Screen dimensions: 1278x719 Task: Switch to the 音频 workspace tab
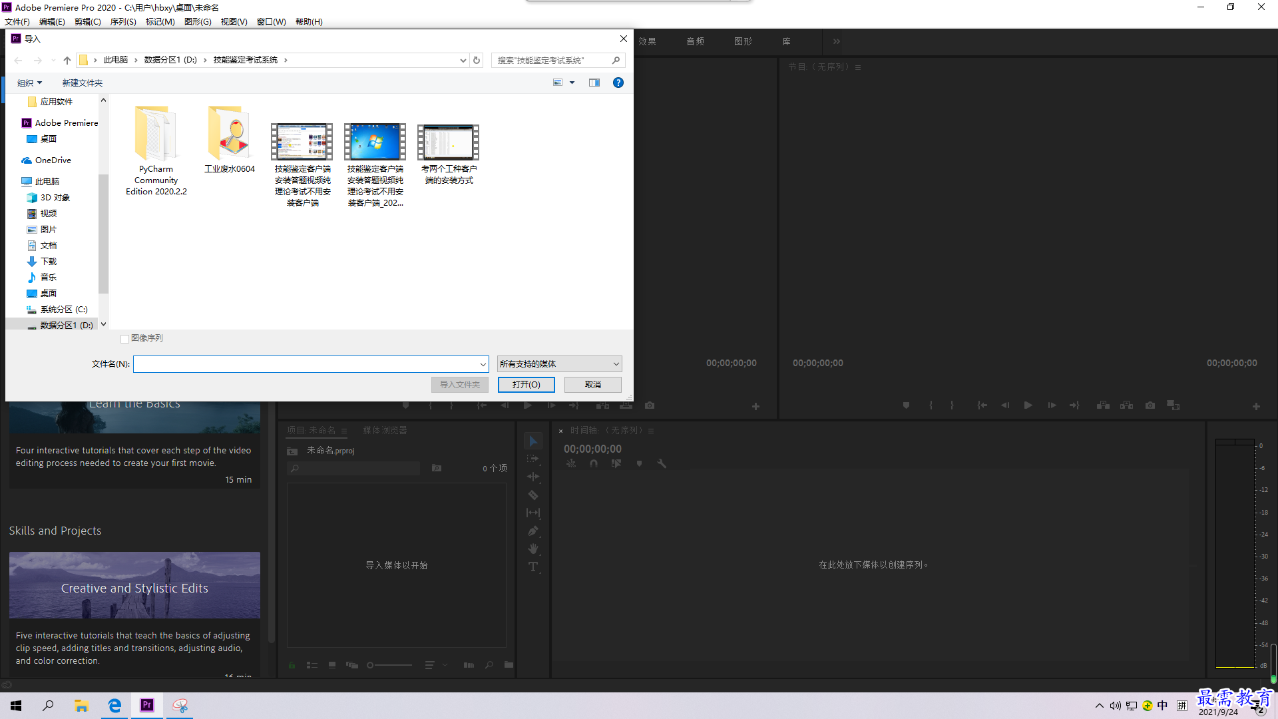(696, 41)
